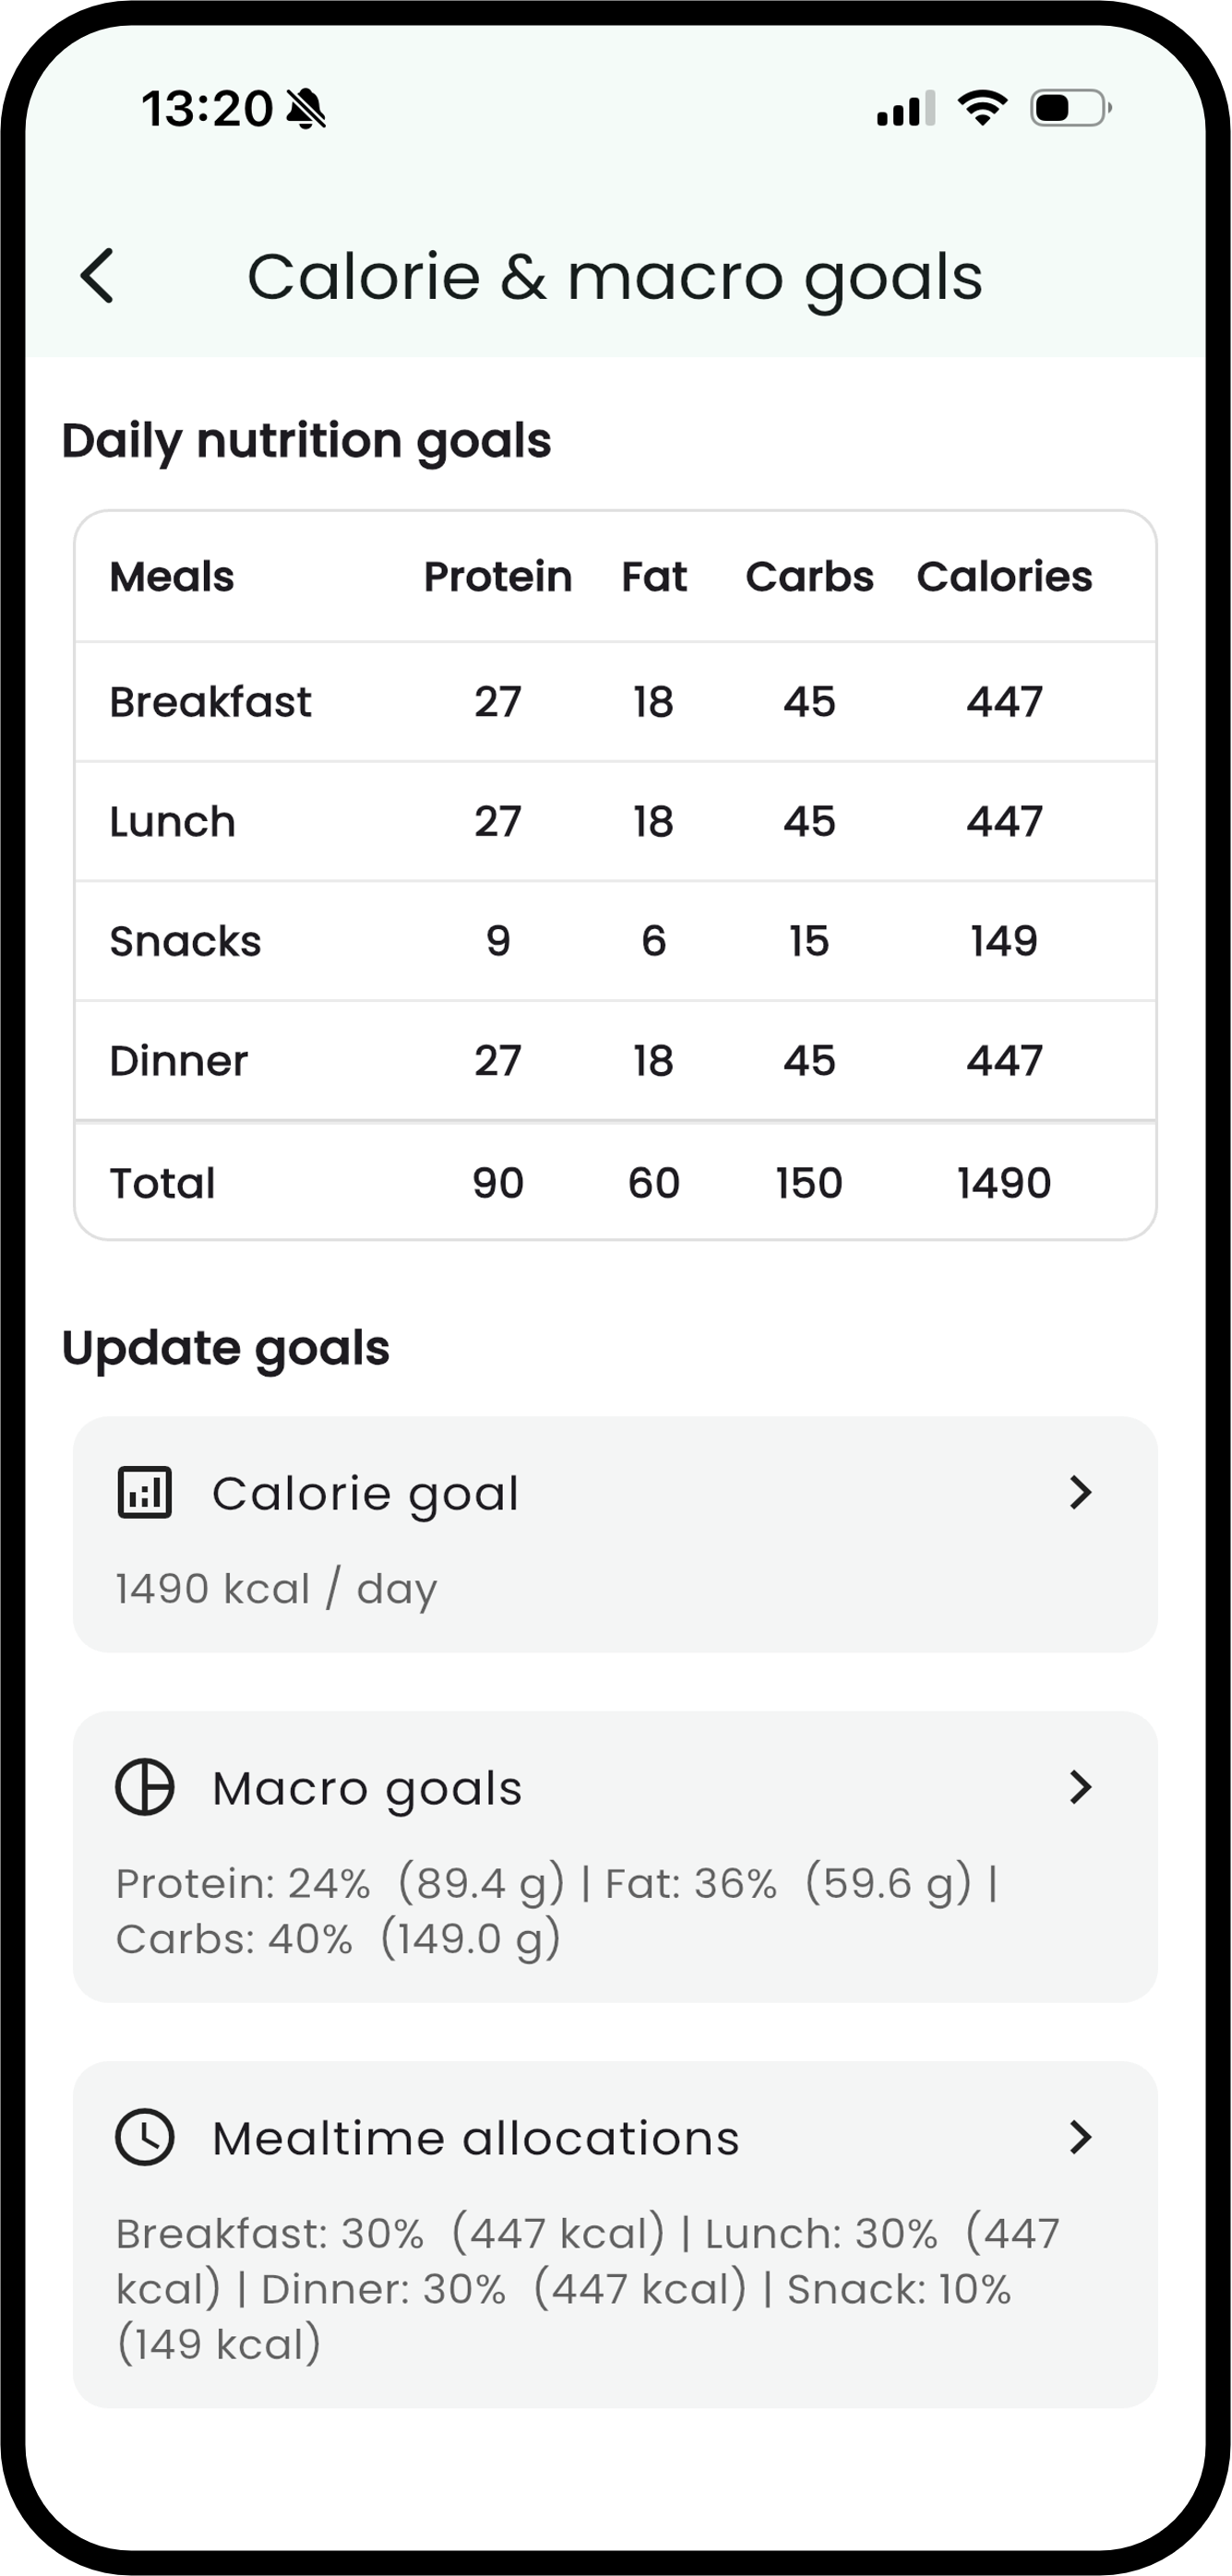
Task: Open the Mealtime allocations setting
Action: (x=616, y=2235)
